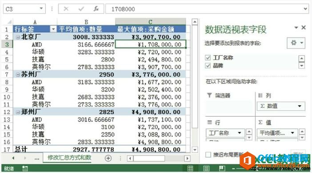Select row 3 header
This screenshot has height=173, width=312.
click(7, 44)
